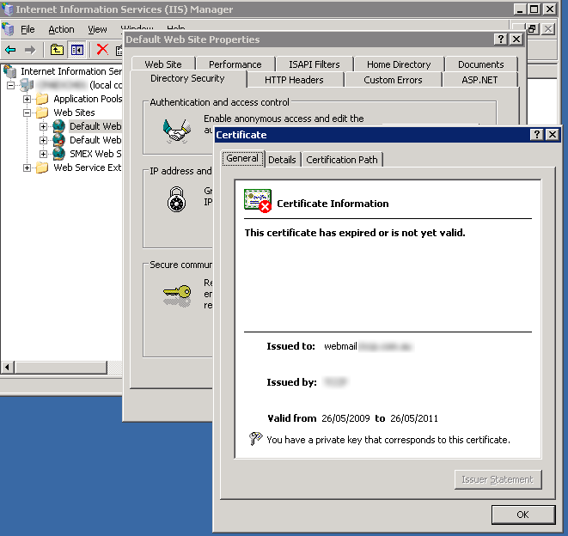Open the ASP.NET tab
The image size is (568, 536).
479,80
